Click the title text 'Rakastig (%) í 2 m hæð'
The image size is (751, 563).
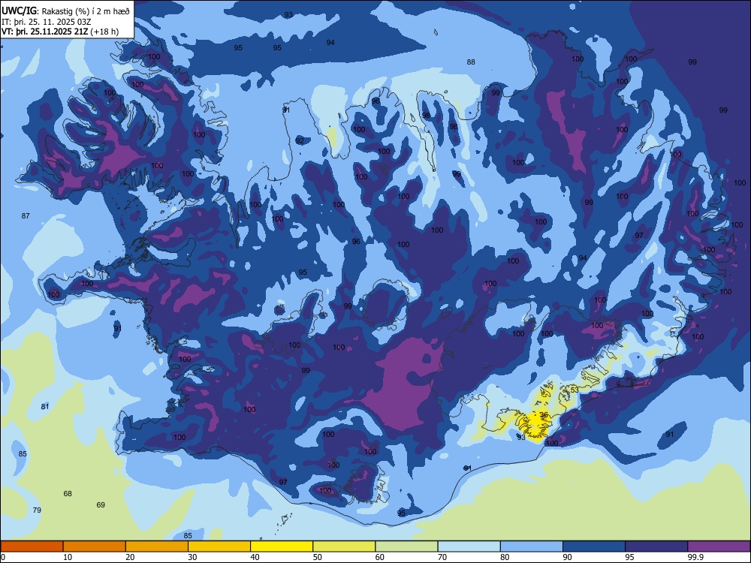pos(86,11)
